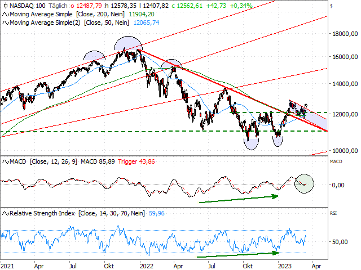This screenshot has height=270, width=361.
Task: Click the MACD parameters [Close, 12, 26, 9]
Action: click(x=54, y=161)
